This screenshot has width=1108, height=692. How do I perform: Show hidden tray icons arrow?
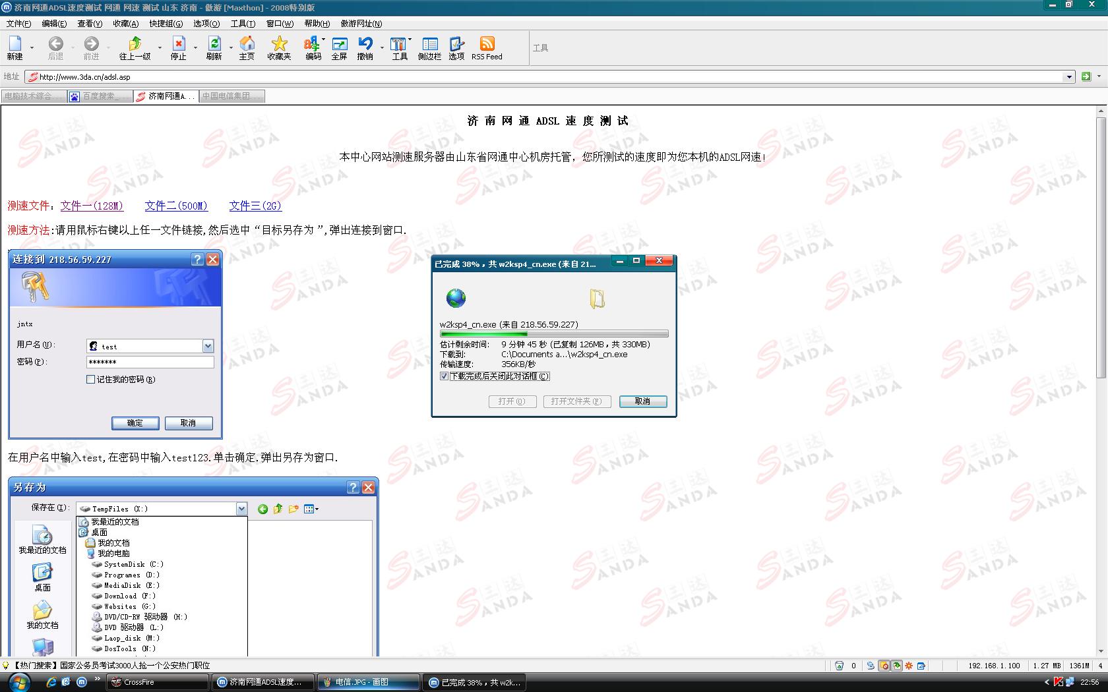pos(1047,682)
